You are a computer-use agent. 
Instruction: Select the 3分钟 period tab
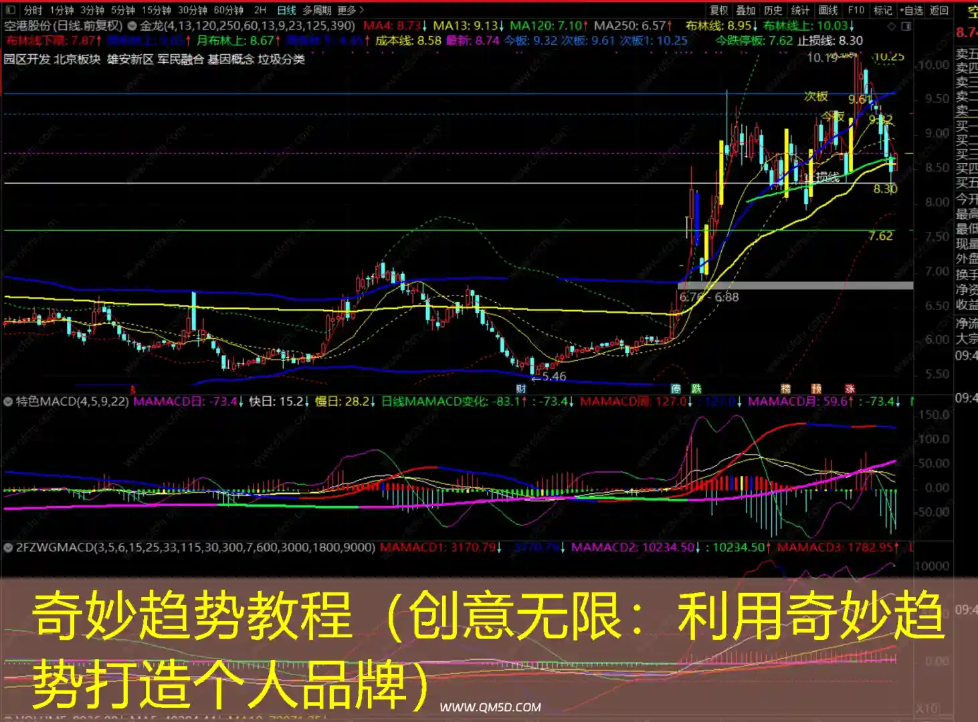tap(92, 10)
